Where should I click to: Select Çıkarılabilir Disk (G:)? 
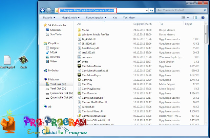point(61,93)
